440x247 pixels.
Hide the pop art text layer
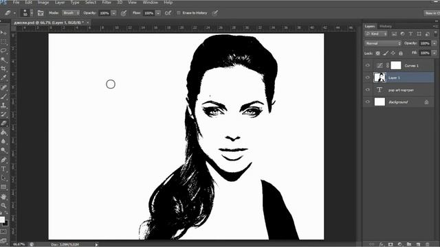(x=368, y=90)
